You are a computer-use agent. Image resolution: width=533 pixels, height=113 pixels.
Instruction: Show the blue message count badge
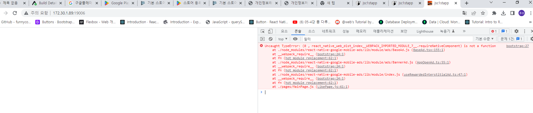[x=504, y=31]
